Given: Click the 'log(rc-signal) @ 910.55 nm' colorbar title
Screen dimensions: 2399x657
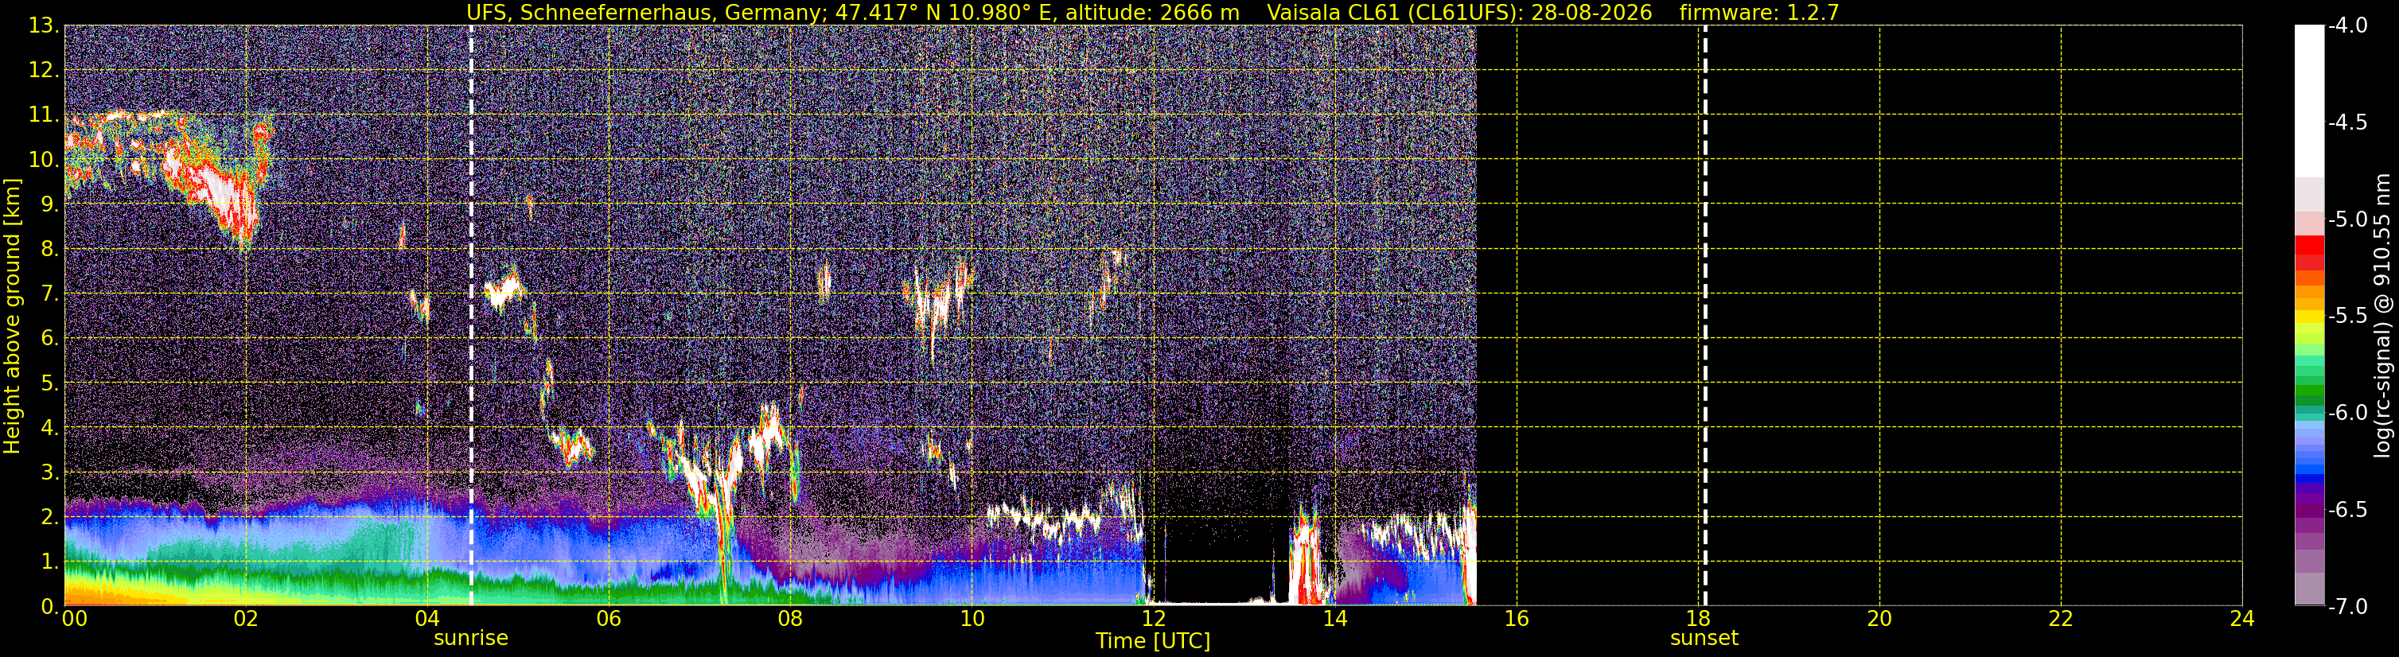Looking at the screenshot, I should tap(2382, 316).
